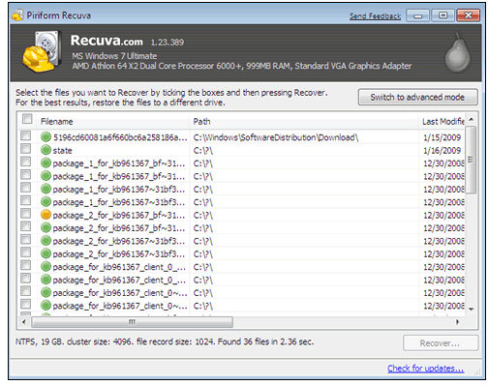This screenshot has height=385, width=488.
Task: Sort the list by the Path column
Action: (x=304, y=121)
